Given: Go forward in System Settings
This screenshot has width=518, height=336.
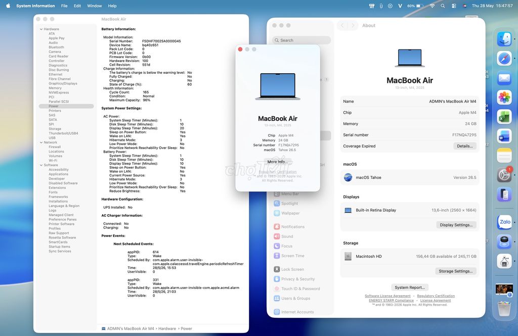Looking at the screenshot, I should [353, 25].
